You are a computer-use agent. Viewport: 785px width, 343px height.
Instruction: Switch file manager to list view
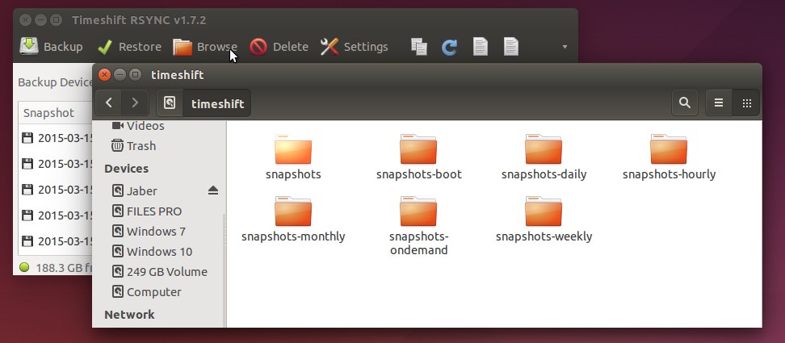click(719, 103)
